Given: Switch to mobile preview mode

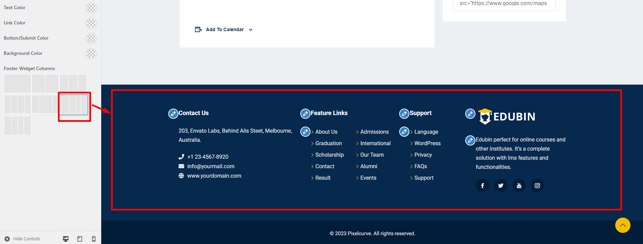Looking at the screenshot, I should 94,239.
